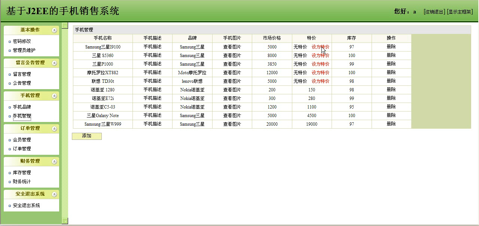The height and width of the screenshot is (226, 479).
Task: Click price 20000 for Samsung三星W999
Action: pos(272,124)
